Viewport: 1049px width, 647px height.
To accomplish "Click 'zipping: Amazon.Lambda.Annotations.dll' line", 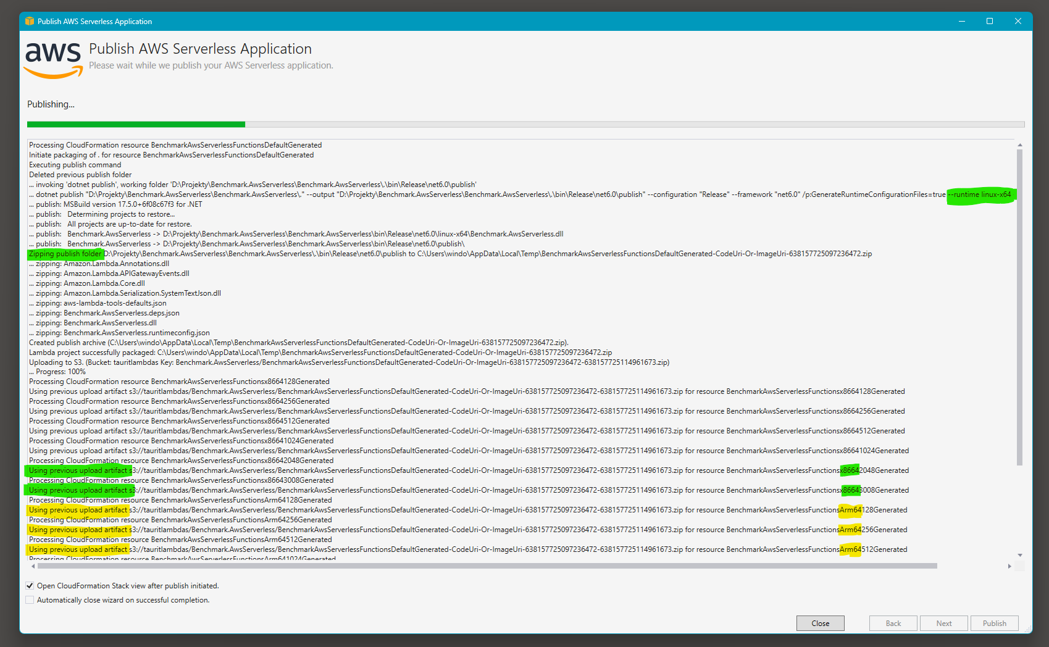I will pos(99,264).
